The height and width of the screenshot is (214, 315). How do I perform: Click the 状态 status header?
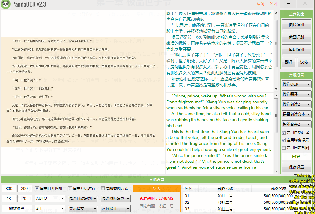tap(157, 188)
